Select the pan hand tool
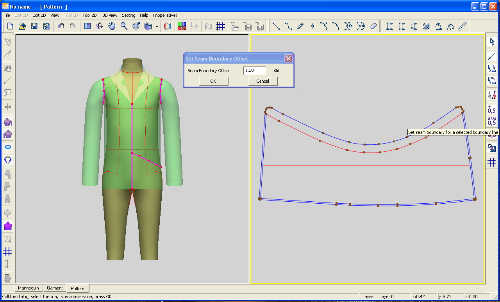 (112, 26)
